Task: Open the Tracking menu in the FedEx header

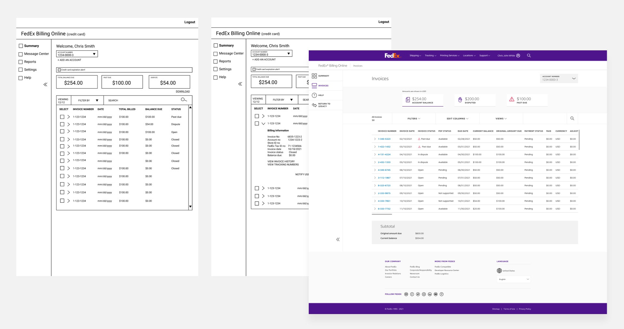Action: (x=430, y=56)
